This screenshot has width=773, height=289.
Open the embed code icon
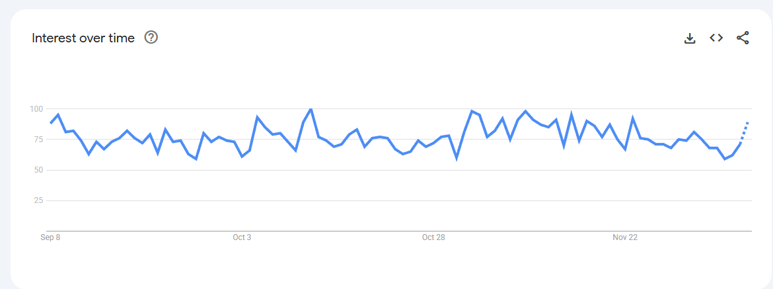coord(716,38)
